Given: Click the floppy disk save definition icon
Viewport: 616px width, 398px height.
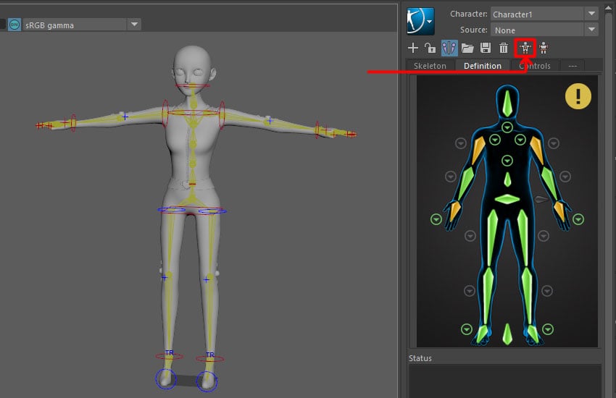Looking at the screenshot, I should (486, 48).
